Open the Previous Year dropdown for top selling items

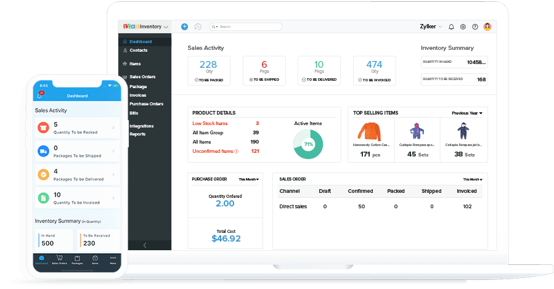click(466, 113)
